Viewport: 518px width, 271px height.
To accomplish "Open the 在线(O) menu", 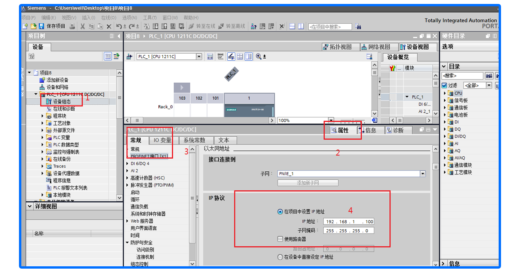I will pyautogui.click(x=109, y=18).
